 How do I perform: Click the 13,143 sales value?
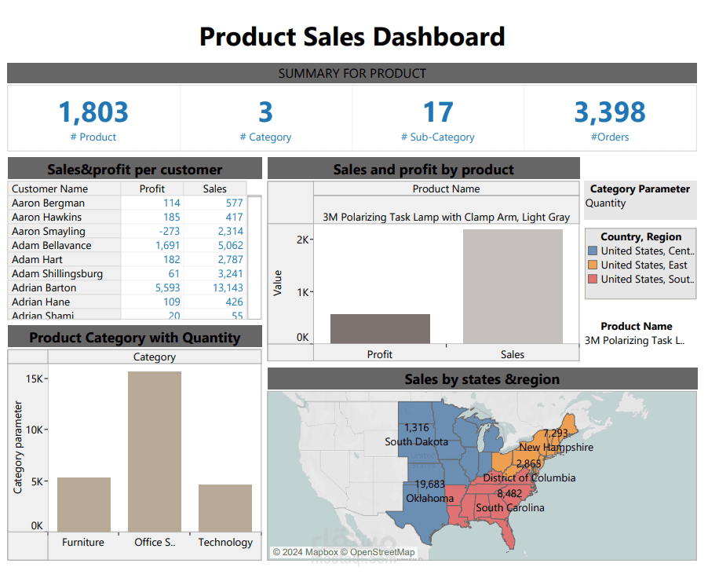pos(228,288)
